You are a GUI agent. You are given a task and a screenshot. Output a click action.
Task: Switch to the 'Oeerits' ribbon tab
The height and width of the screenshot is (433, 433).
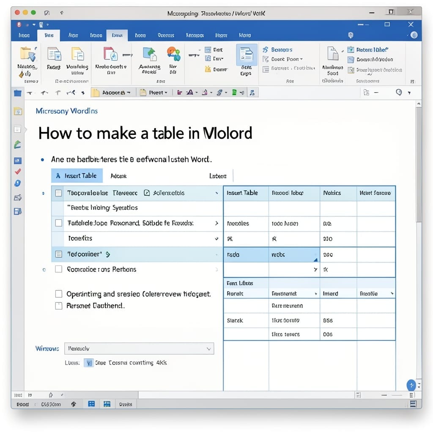(x=166, y=36)
